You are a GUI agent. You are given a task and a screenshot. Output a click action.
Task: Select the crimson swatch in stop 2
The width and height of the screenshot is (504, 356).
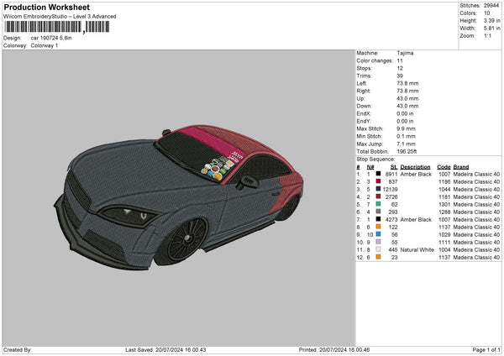tap(380, 182)
